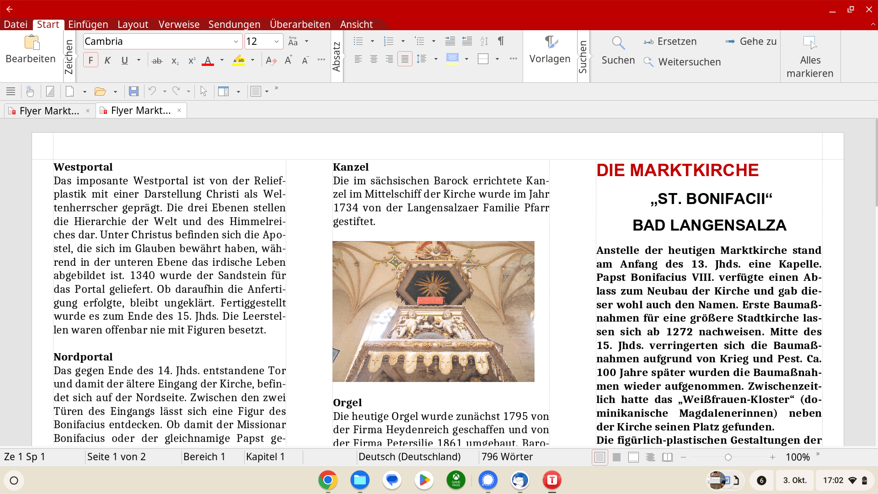The image size is (878, 494).
Task: Toggle justified text alignment
Action: (405, 59)
